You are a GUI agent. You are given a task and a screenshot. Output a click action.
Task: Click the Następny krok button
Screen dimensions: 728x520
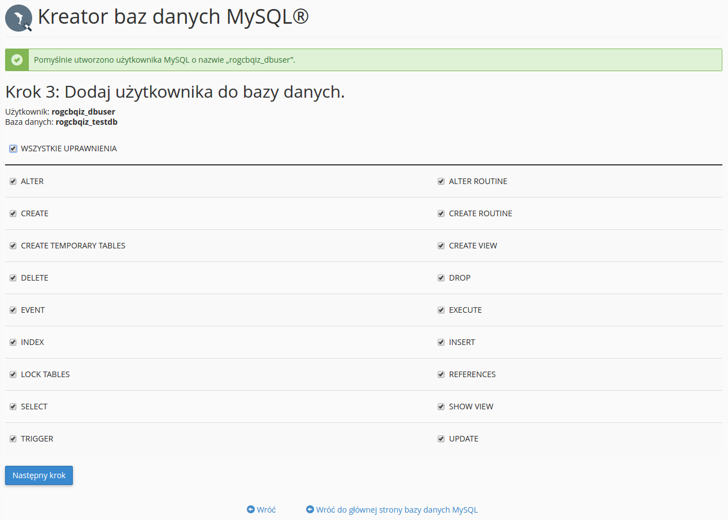[39, 475]
